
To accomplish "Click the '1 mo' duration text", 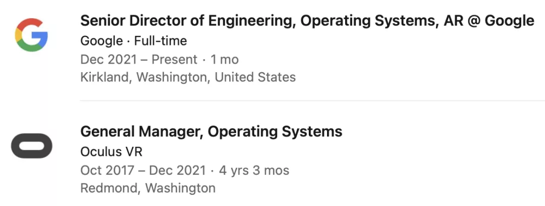I will [225, 59].
